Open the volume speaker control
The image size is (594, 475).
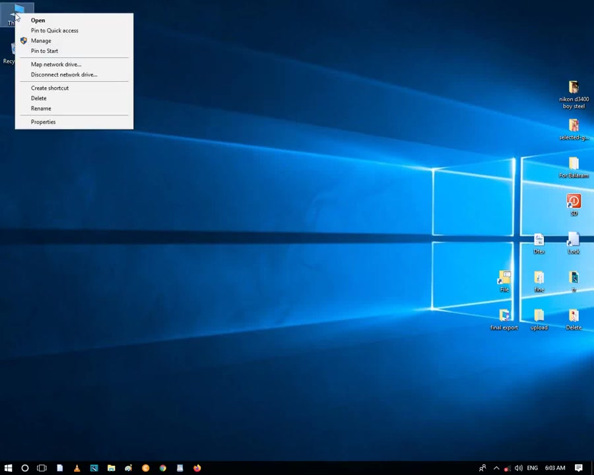[x=519, y=468]
